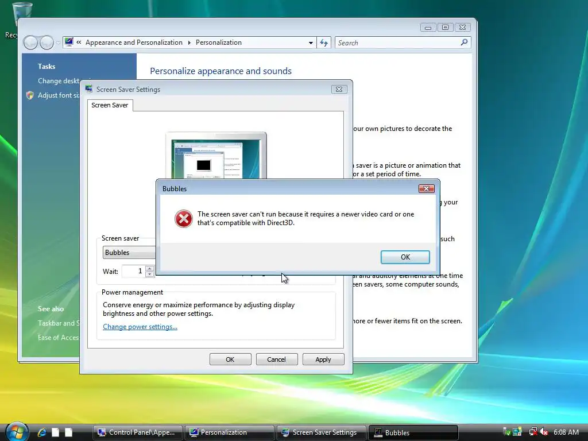
Task: Click Adjust font size task link
Action: 58,95
